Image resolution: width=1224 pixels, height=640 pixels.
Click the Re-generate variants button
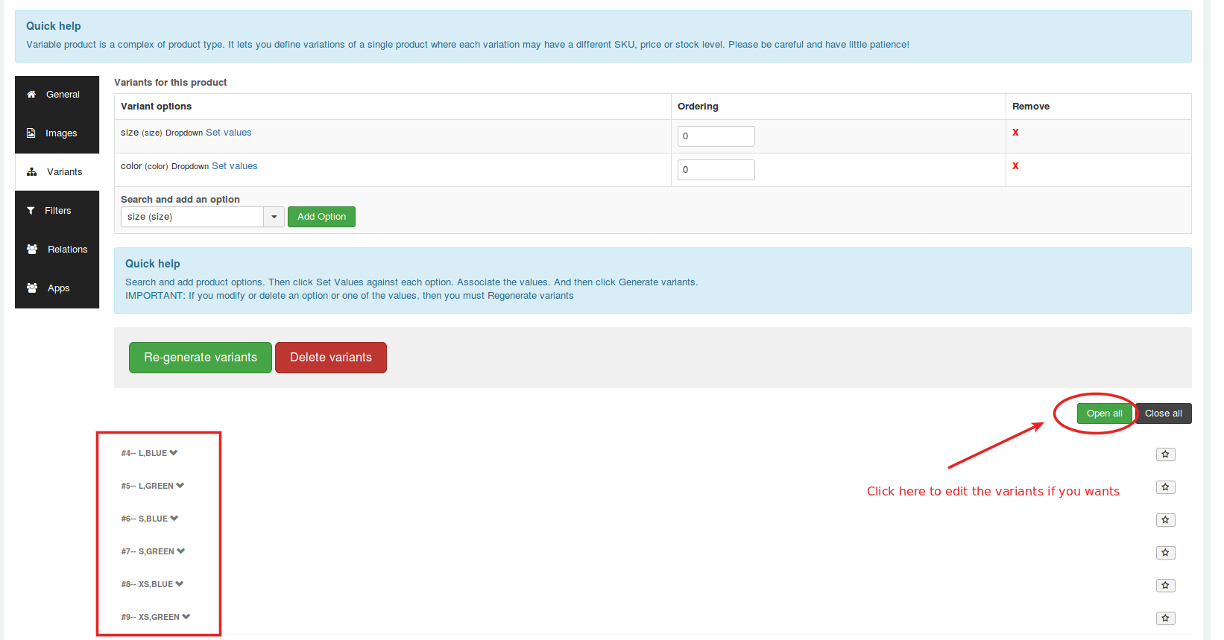200,358
